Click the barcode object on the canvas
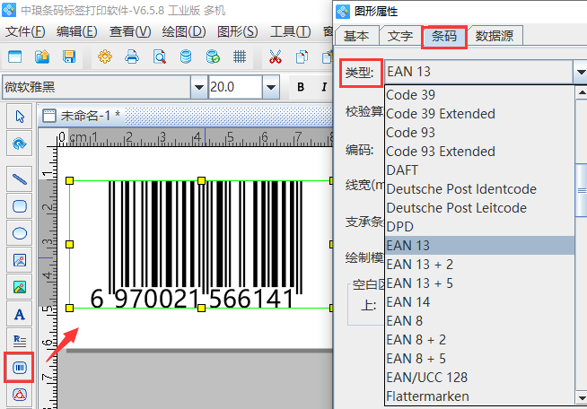Image resolution: width=587 pixels, height=409 pixels. tap(201, 244)
